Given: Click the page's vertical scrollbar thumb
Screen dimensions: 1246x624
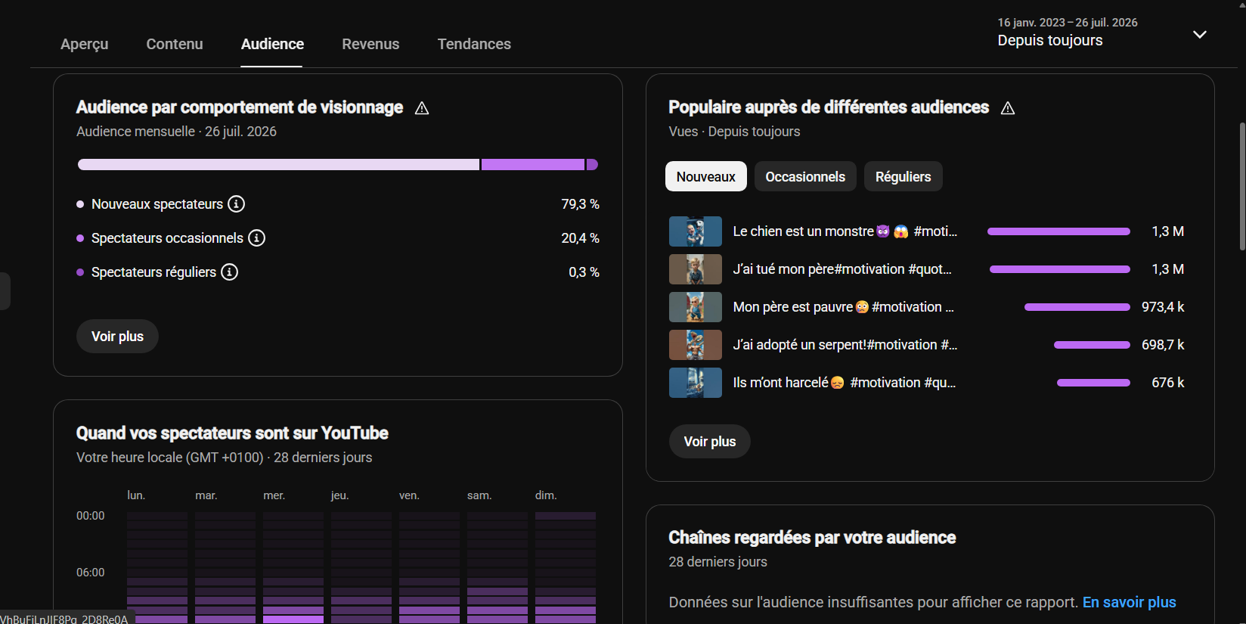Looking at the screenshot, I should (x=1242, y=186).
